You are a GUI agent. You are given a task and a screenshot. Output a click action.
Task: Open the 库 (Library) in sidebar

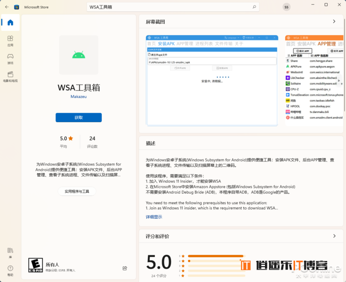10,253
